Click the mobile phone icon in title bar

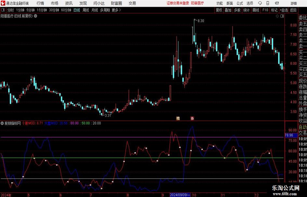(x=268, y=3)
